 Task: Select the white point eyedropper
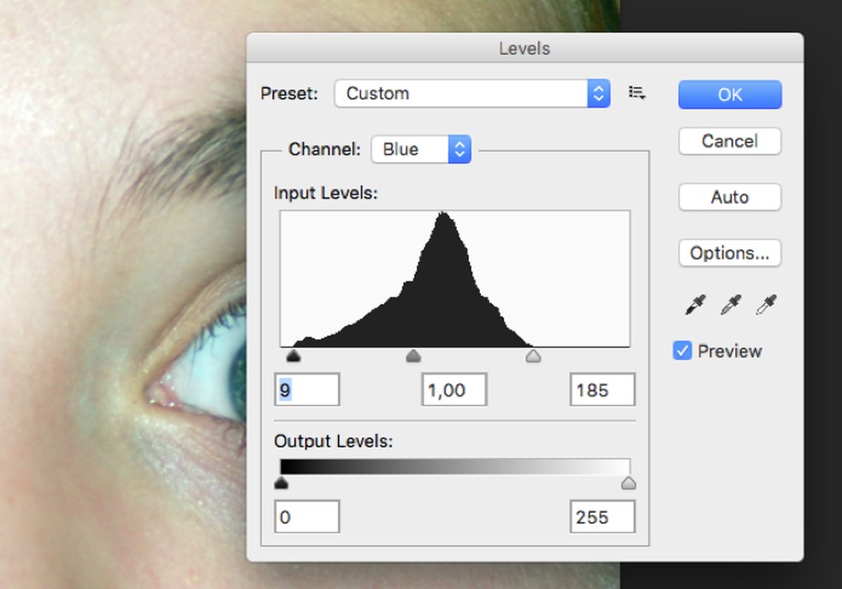coord(766,306)
